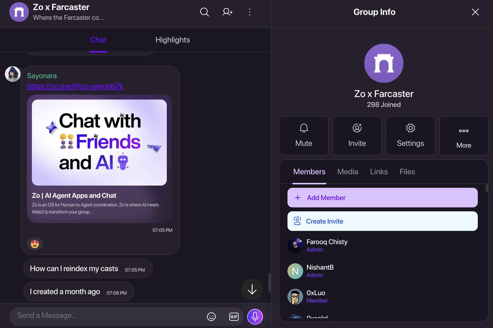This screenshot has height=328, width=493.
Task: Click the members list scrollbar thumb
Action: click(487, 188)
